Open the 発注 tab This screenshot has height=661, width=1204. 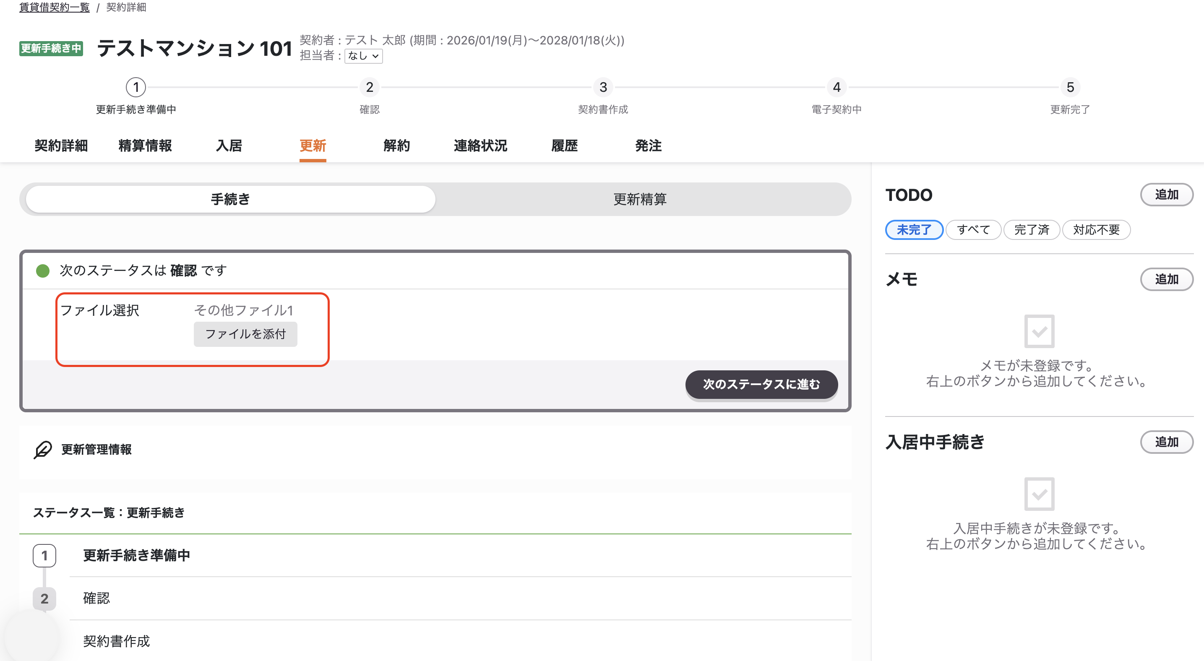point(648,146)
